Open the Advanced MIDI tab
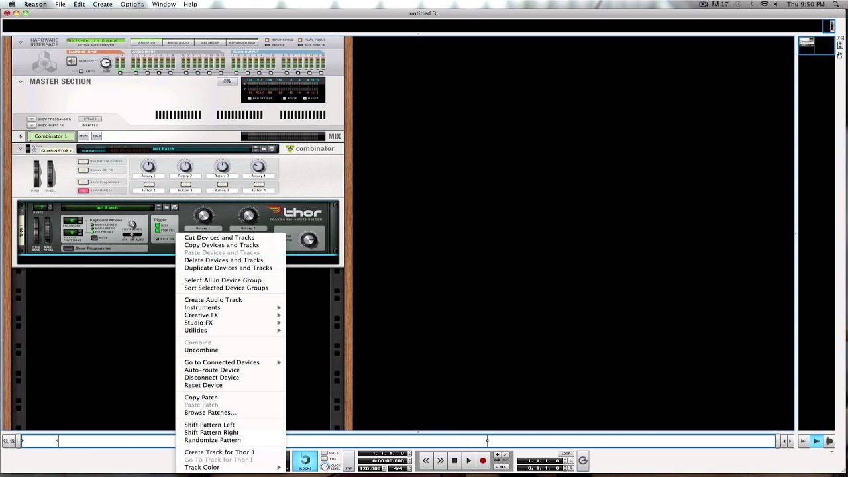Screen dimensions: 848x477 [242, 42]
